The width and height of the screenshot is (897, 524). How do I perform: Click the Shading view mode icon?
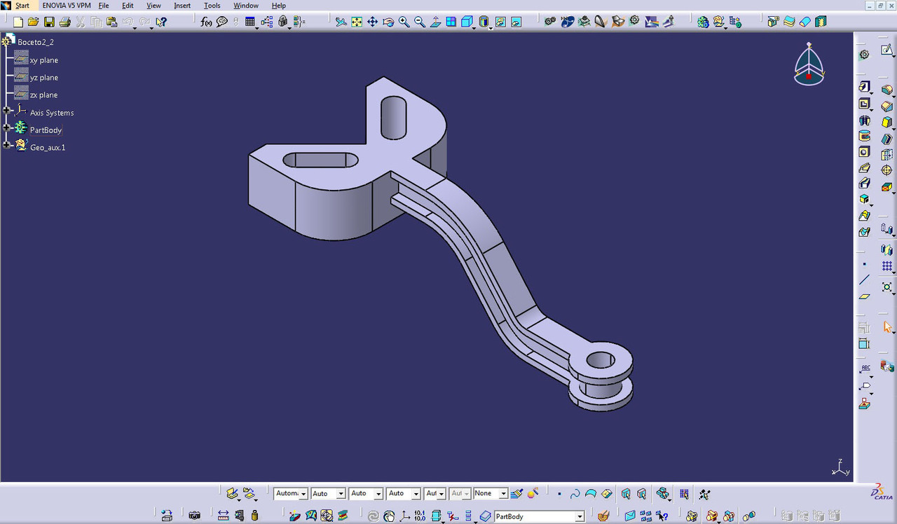[x=484, y=22]
